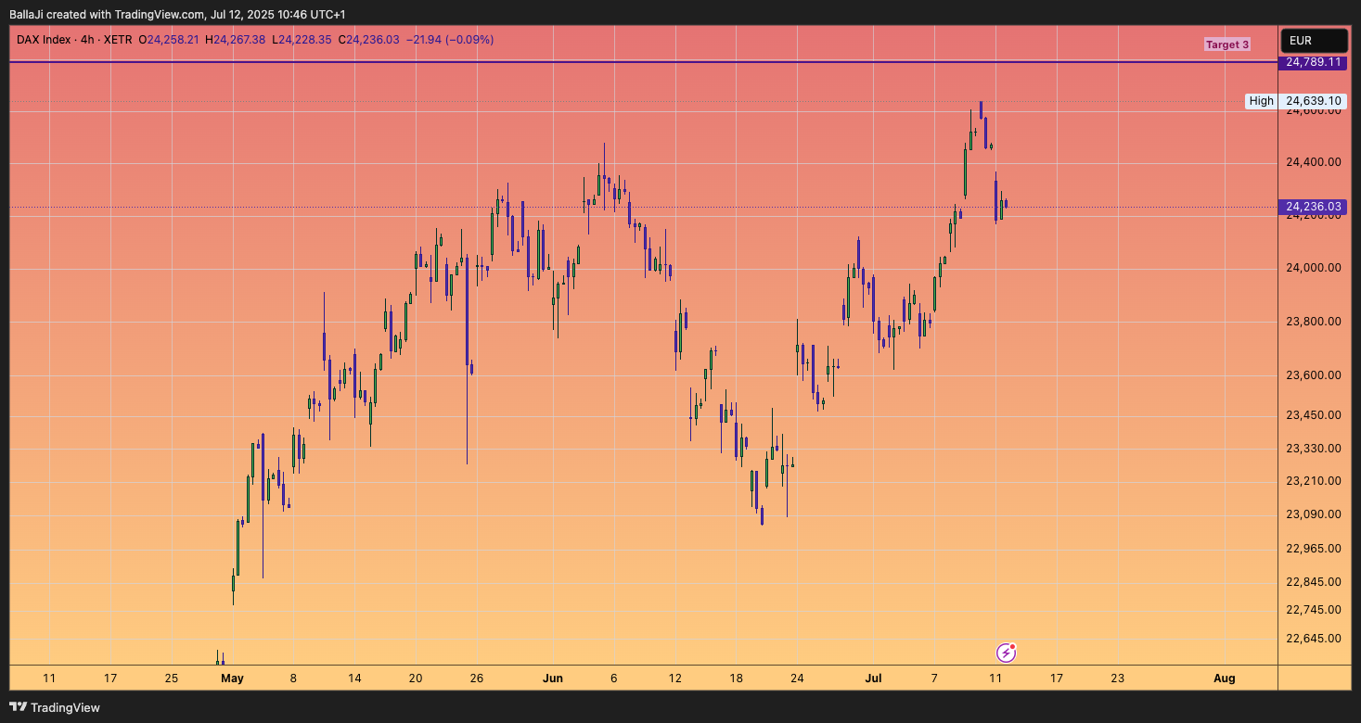Click the close value C24,236.03
This screenshot has height=723, width=1361.
(x=369, y=40)
